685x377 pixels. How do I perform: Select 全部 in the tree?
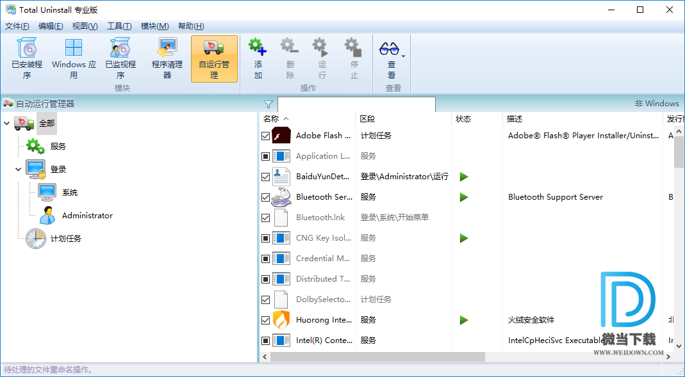click(x=47, y=124)
